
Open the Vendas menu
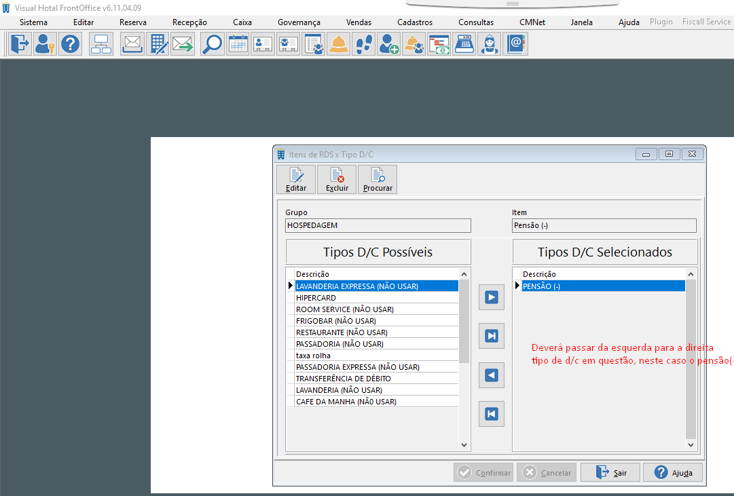coord(359,22)
